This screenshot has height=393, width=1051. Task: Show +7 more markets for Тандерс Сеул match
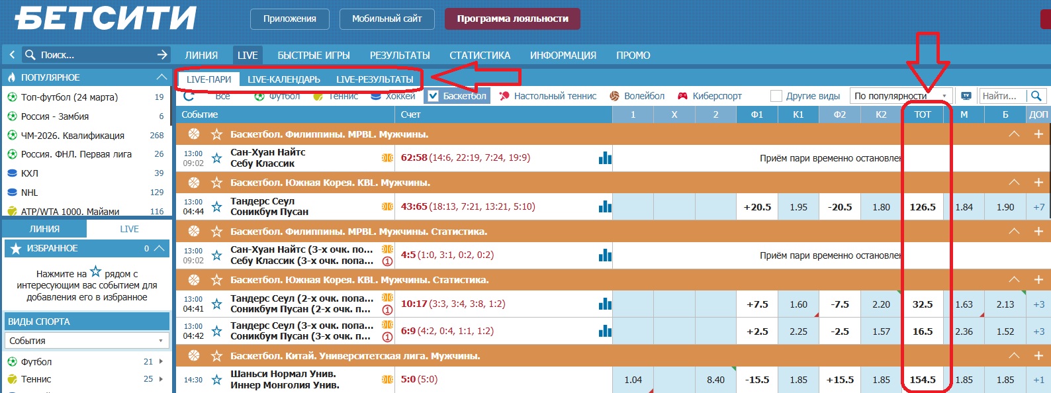[x=1039, y=207]
